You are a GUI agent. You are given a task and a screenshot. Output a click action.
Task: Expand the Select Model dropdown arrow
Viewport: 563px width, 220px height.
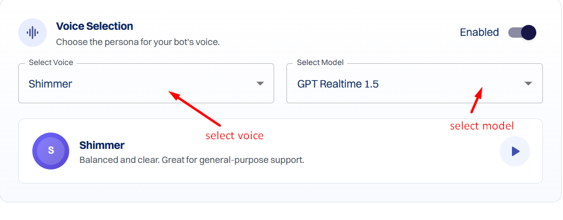pos(528,84)
